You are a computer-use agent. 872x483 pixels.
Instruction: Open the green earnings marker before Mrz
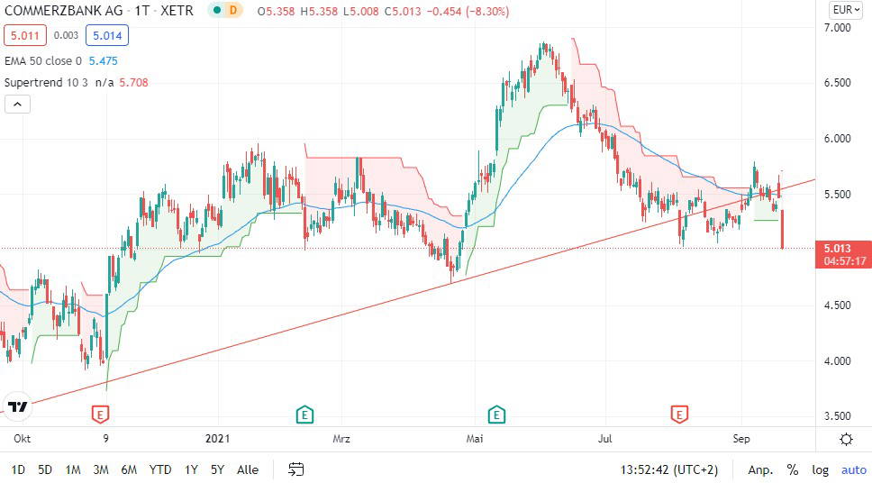(x=304, y=414)
